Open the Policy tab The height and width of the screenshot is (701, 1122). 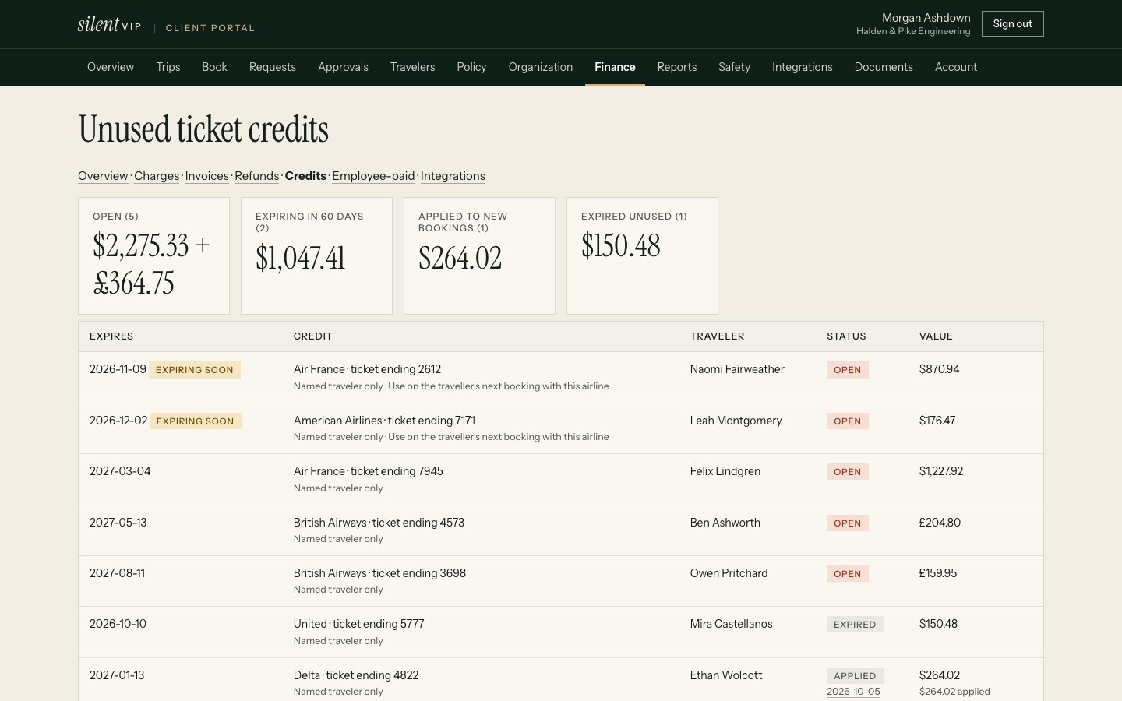tap(471, 67)
